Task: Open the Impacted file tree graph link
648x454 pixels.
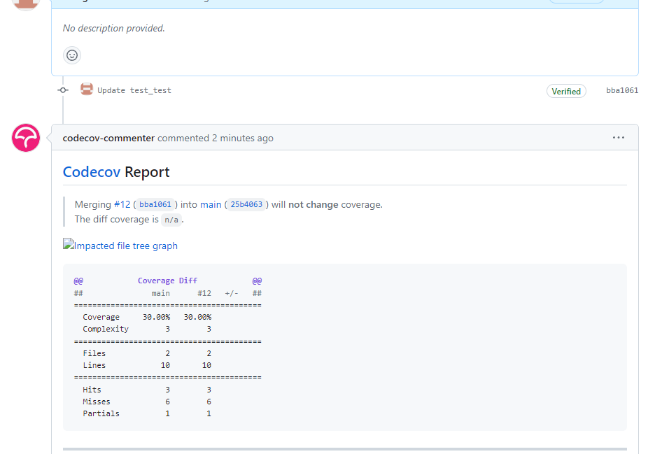Action: pos(120,246)
